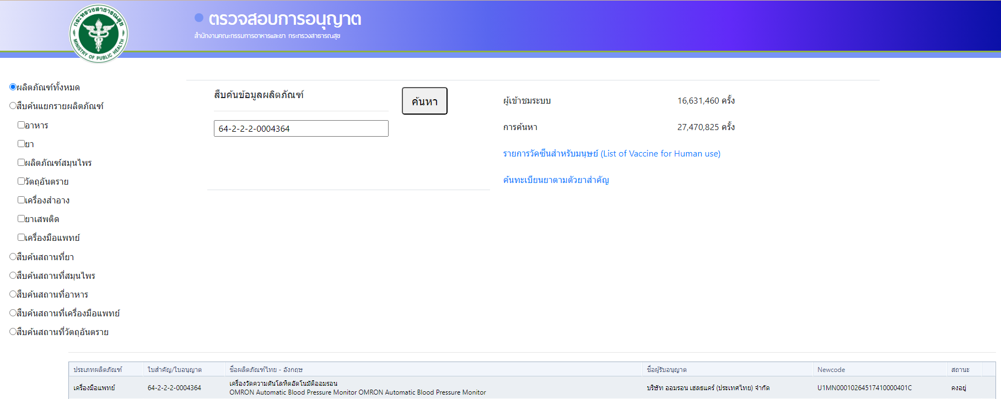The image size is (1001, 399).
Task: Check the ยาเสพติด checkbox
Action: 21,219
